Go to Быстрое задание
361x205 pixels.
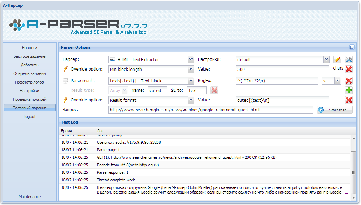(x=29, y=56)
